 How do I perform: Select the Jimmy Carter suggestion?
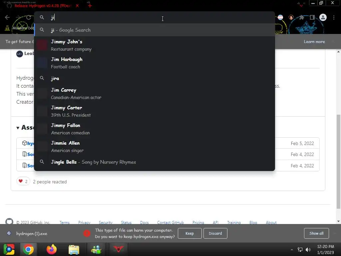coord(155,111)
